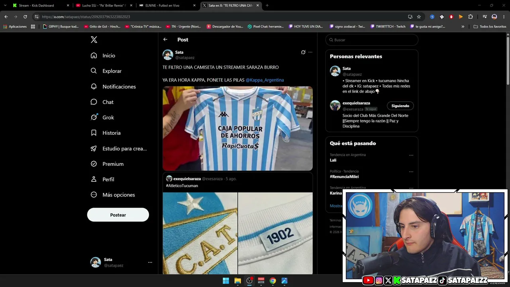The height and width of the screenshot is (287, 510).
Task: Click the install app icon in address bar
Action: [x=410, y=17]
